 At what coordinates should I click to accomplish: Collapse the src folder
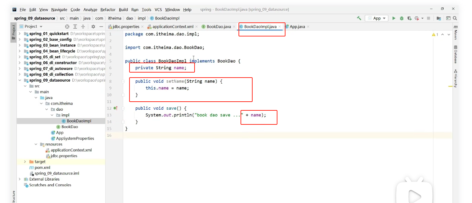point(25,86)
